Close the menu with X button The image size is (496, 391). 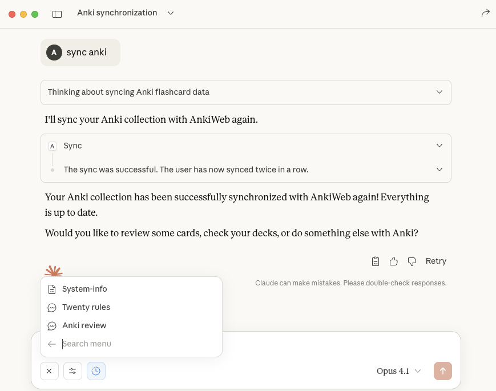click(49, 371)
